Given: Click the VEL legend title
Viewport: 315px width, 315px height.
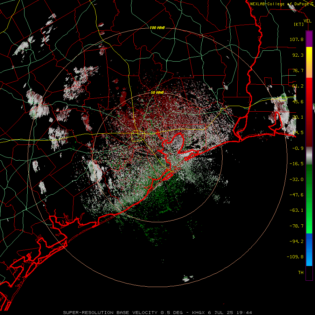Looking at the screenshot, I should click(x=307, y=21).
